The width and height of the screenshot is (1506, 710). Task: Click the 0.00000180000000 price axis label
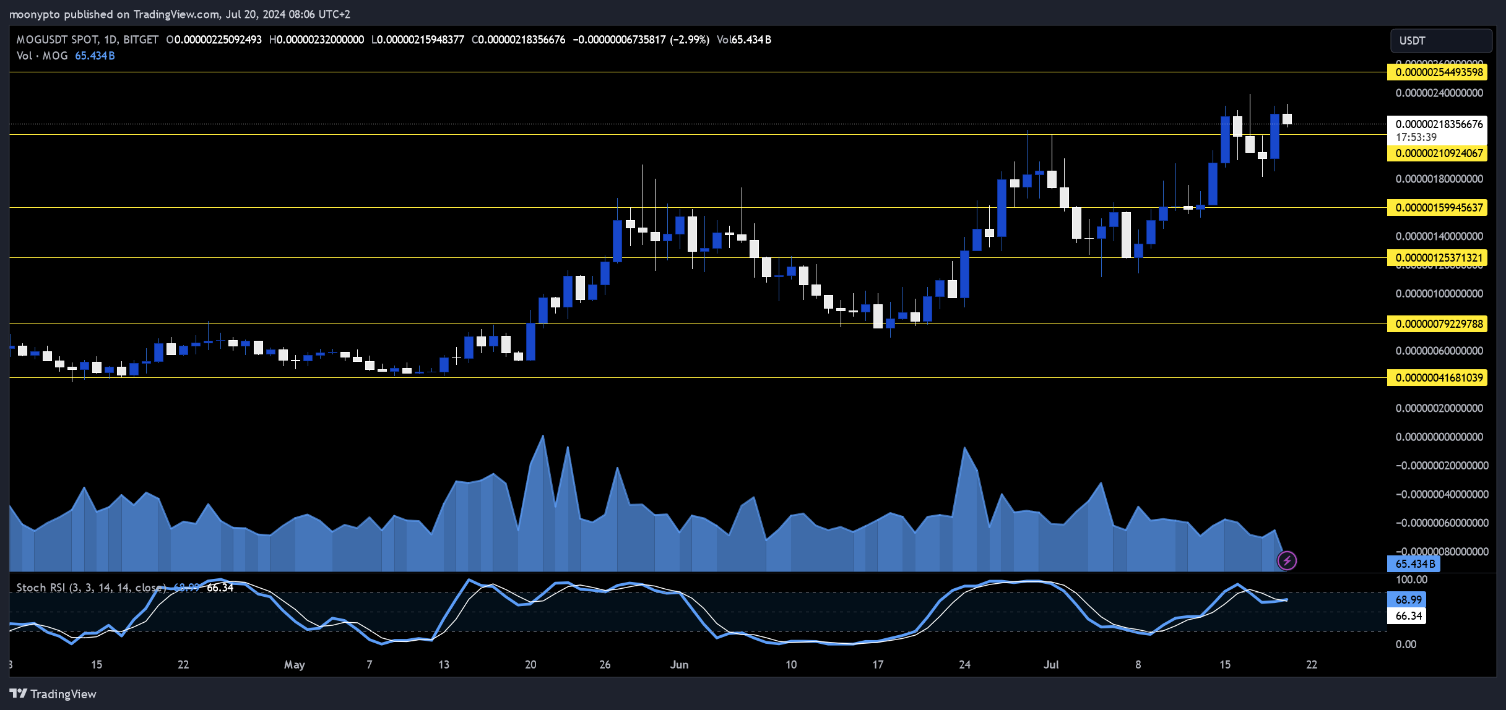tap(1439, 179)
